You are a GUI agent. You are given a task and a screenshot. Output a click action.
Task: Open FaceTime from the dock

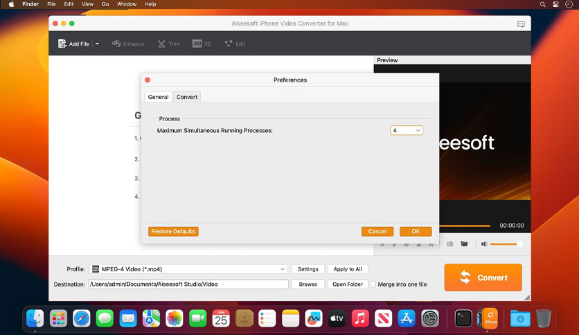198,318
